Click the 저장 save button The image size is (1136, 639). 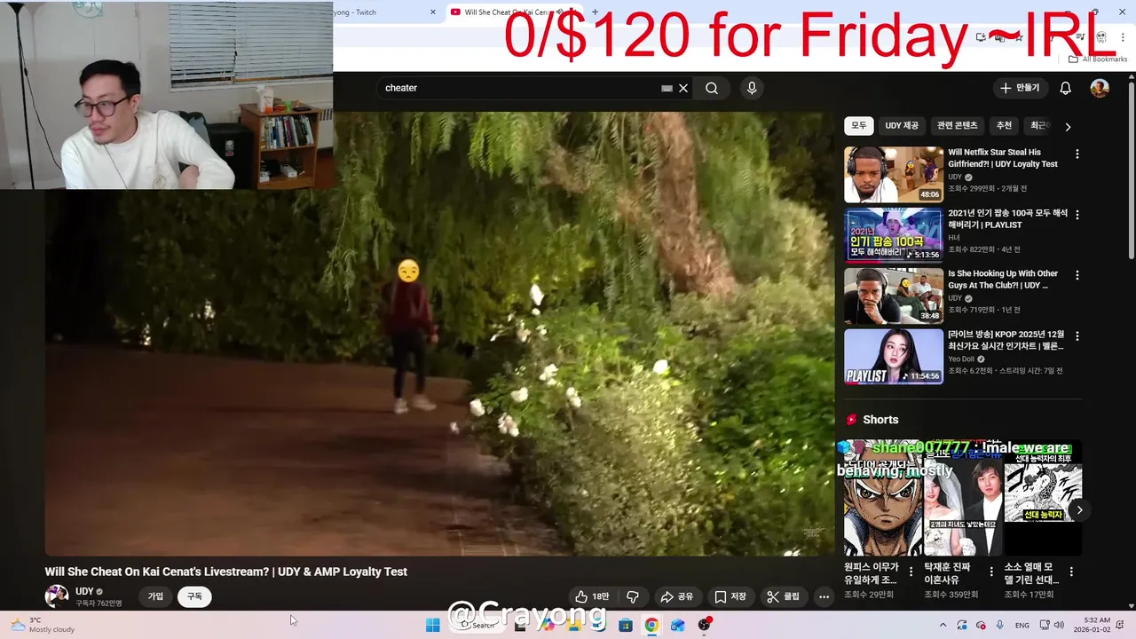coord(730,597)
